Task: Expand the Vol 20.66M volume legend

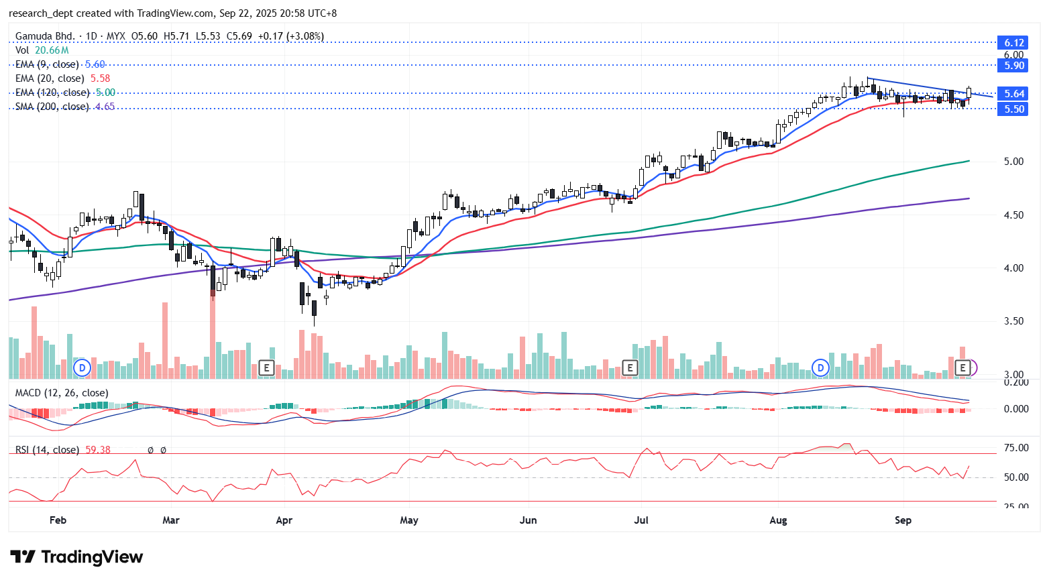Action: pyautogui.click(x=42, y=50)
